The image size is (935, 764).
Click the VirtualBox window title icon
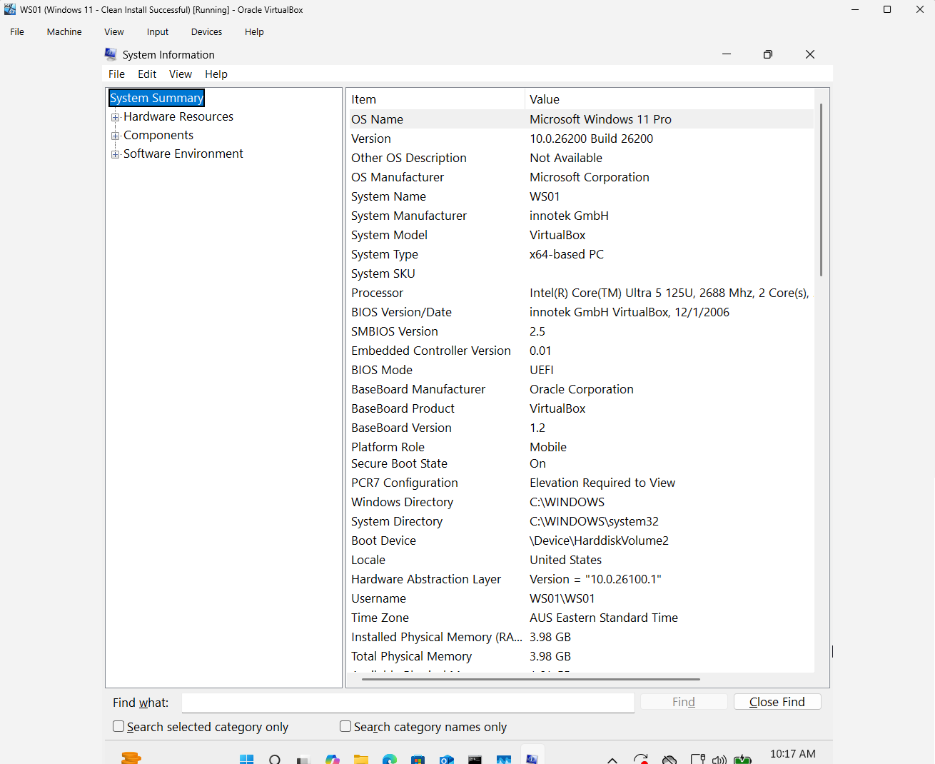(x=10, y=9)
